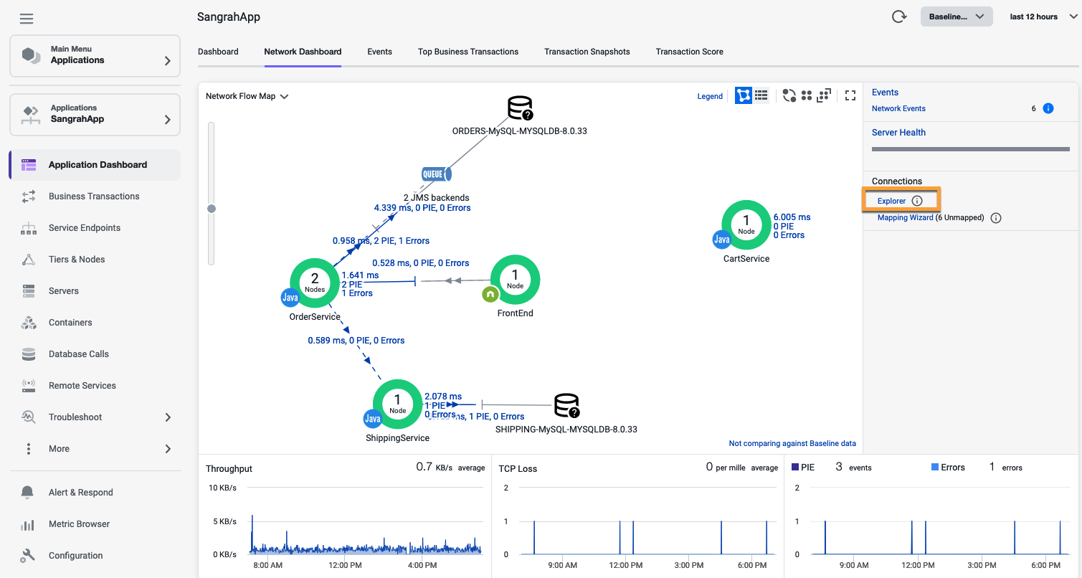
Task: Open the last 12 hours time range
Action: point(1043,16)
